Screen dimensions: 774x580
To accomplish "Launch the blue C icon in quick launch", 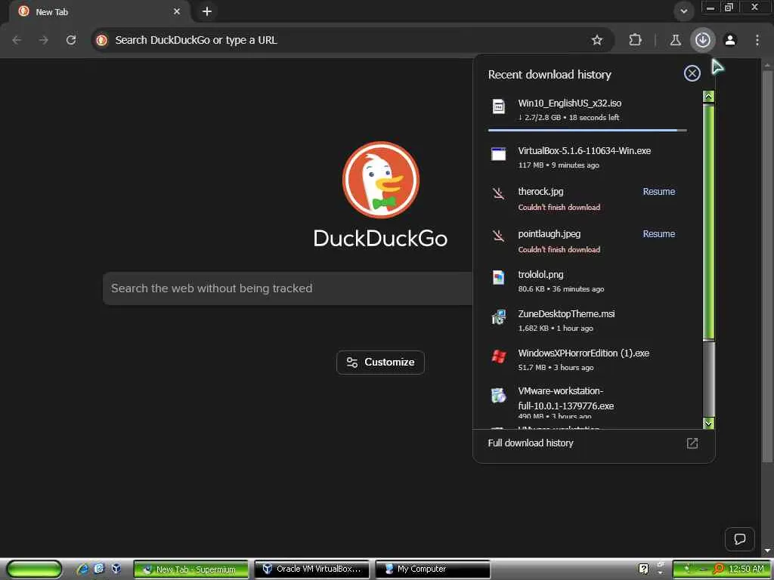I will (99, 569).
